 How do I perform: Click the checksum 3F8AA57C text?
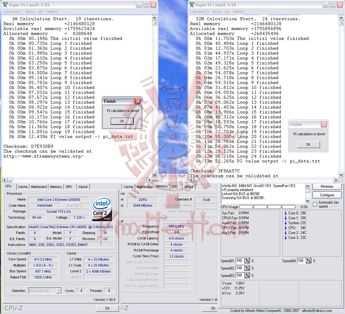point(229,171)
